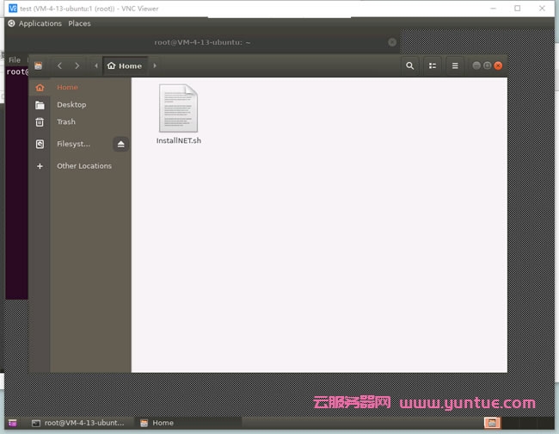Open the Desktop folder in sidebar

71,105
